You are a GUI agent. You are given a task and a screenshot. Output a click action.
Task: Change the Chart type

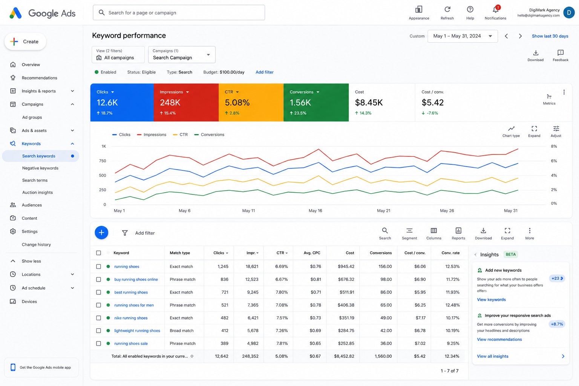click(511, 129)
